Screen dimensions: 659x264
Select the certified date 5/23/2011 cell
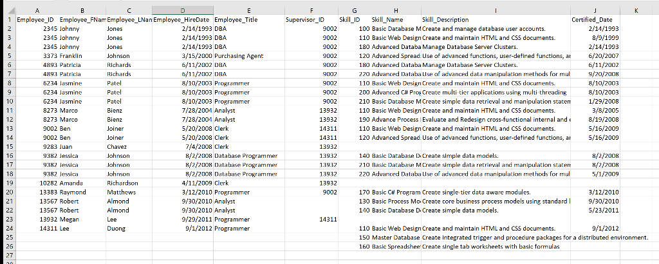(595, 210)
